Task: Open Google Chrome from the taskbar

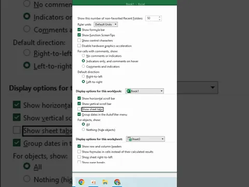Action: coord(81,182)
